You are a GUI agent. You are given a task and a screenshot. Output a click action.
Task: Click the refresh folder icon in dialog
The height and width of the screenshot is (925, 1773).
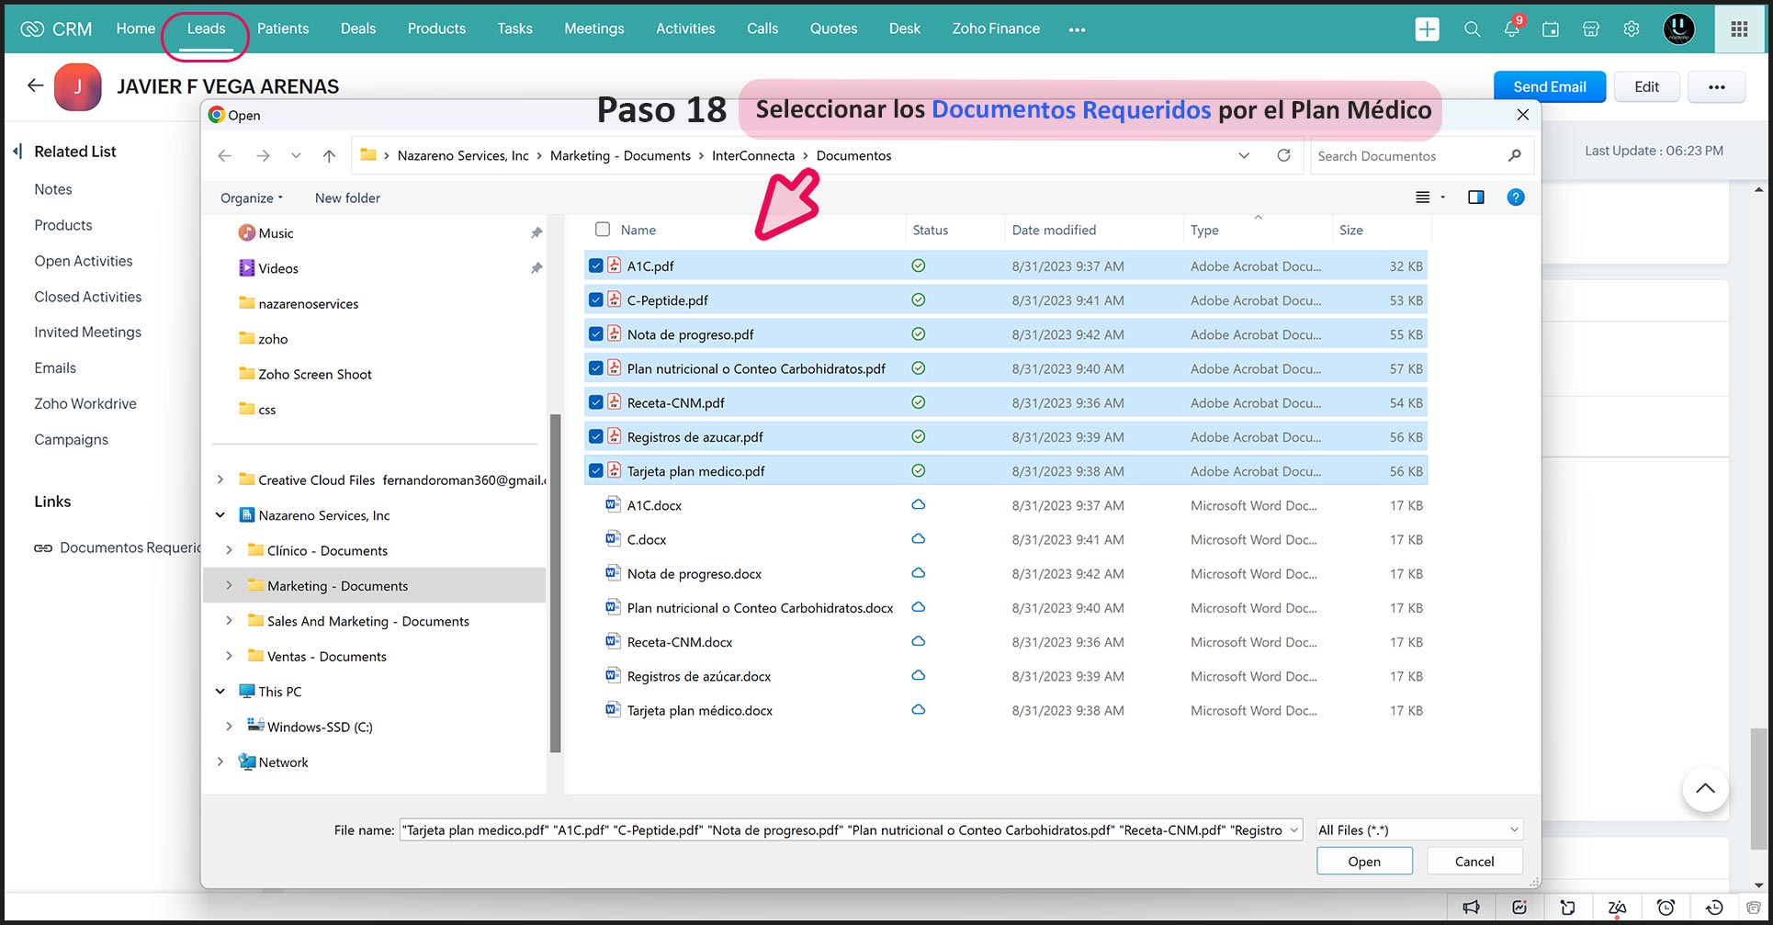coord(1283,155)
